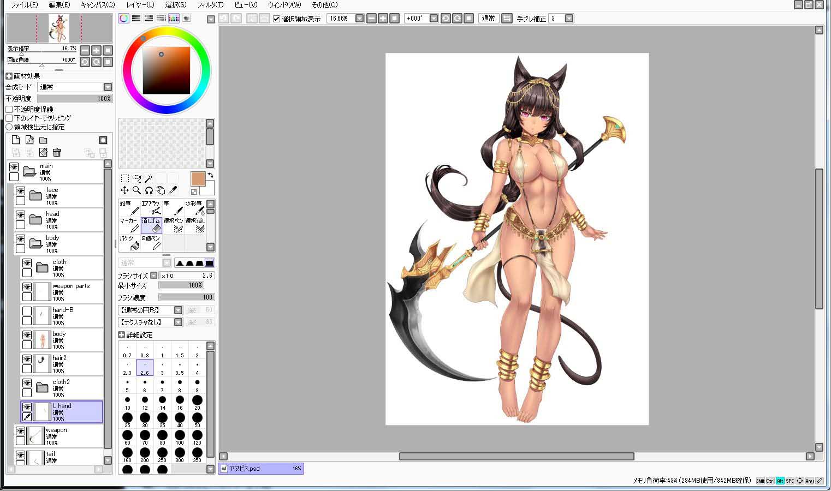Select the move layer tool
This screenshot has height=491, width=831.
coord(124,190)
